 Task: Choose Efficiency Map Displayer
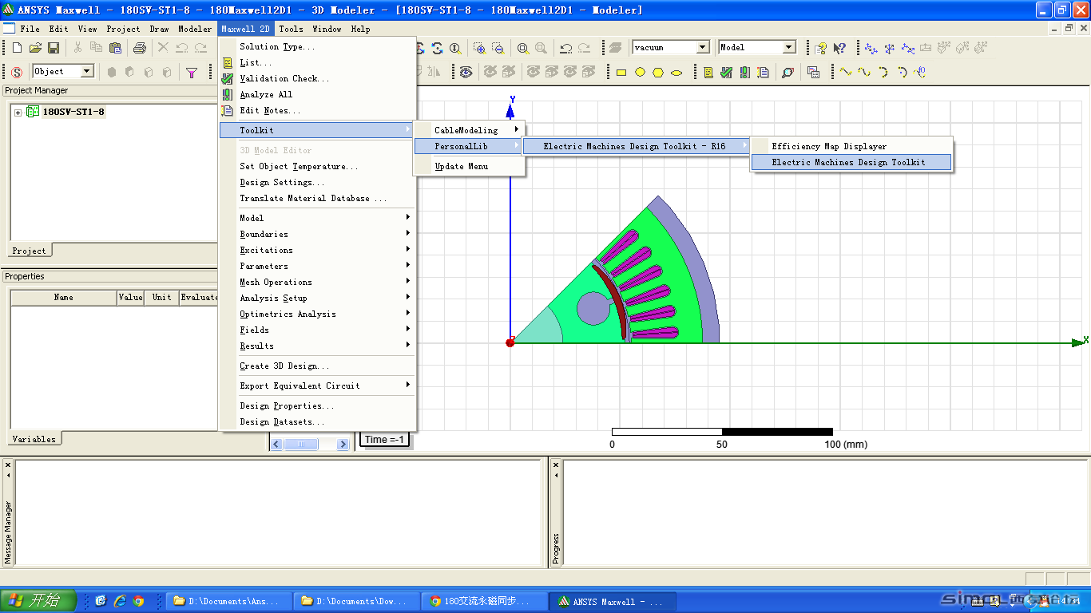pyautogui.click(x=851, y=146)
